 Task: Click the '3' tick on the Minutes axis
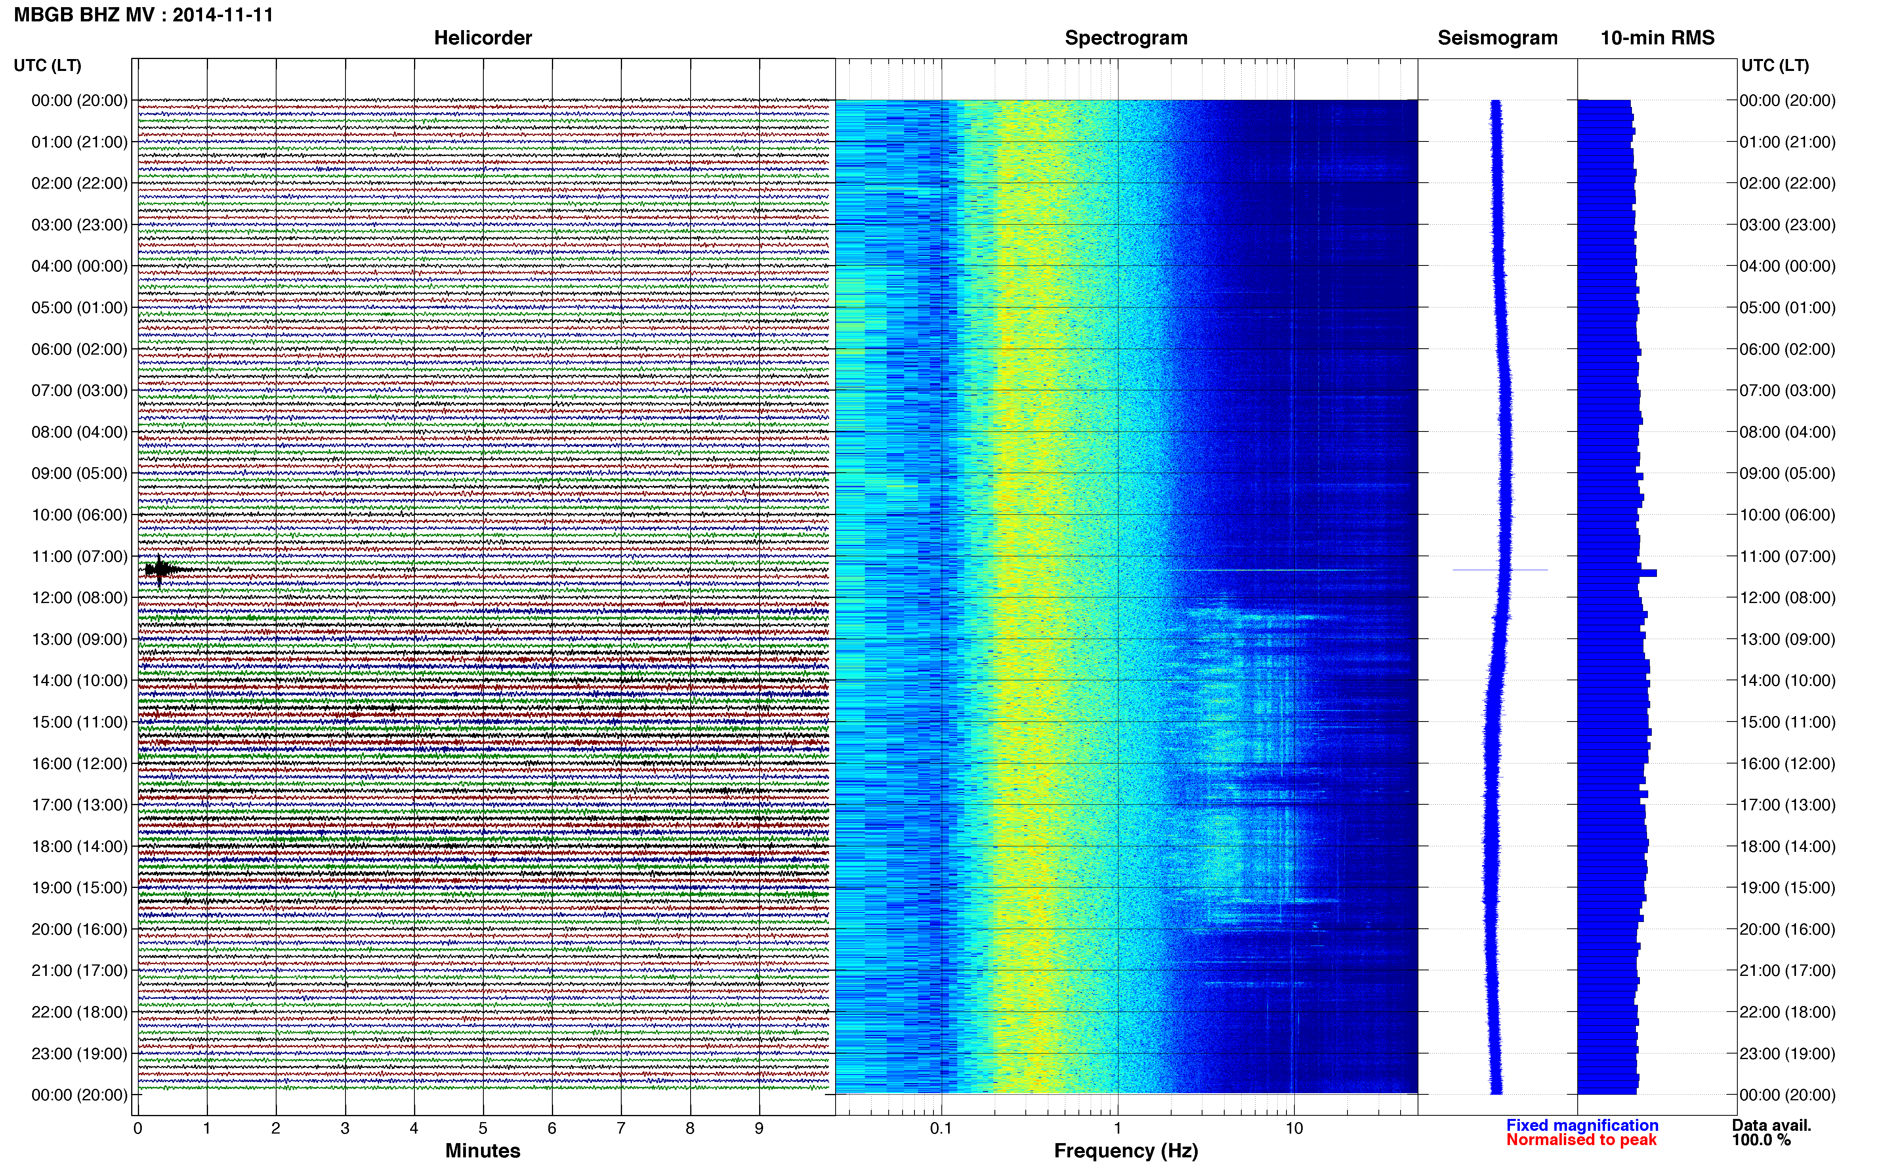pos(345,1128)
